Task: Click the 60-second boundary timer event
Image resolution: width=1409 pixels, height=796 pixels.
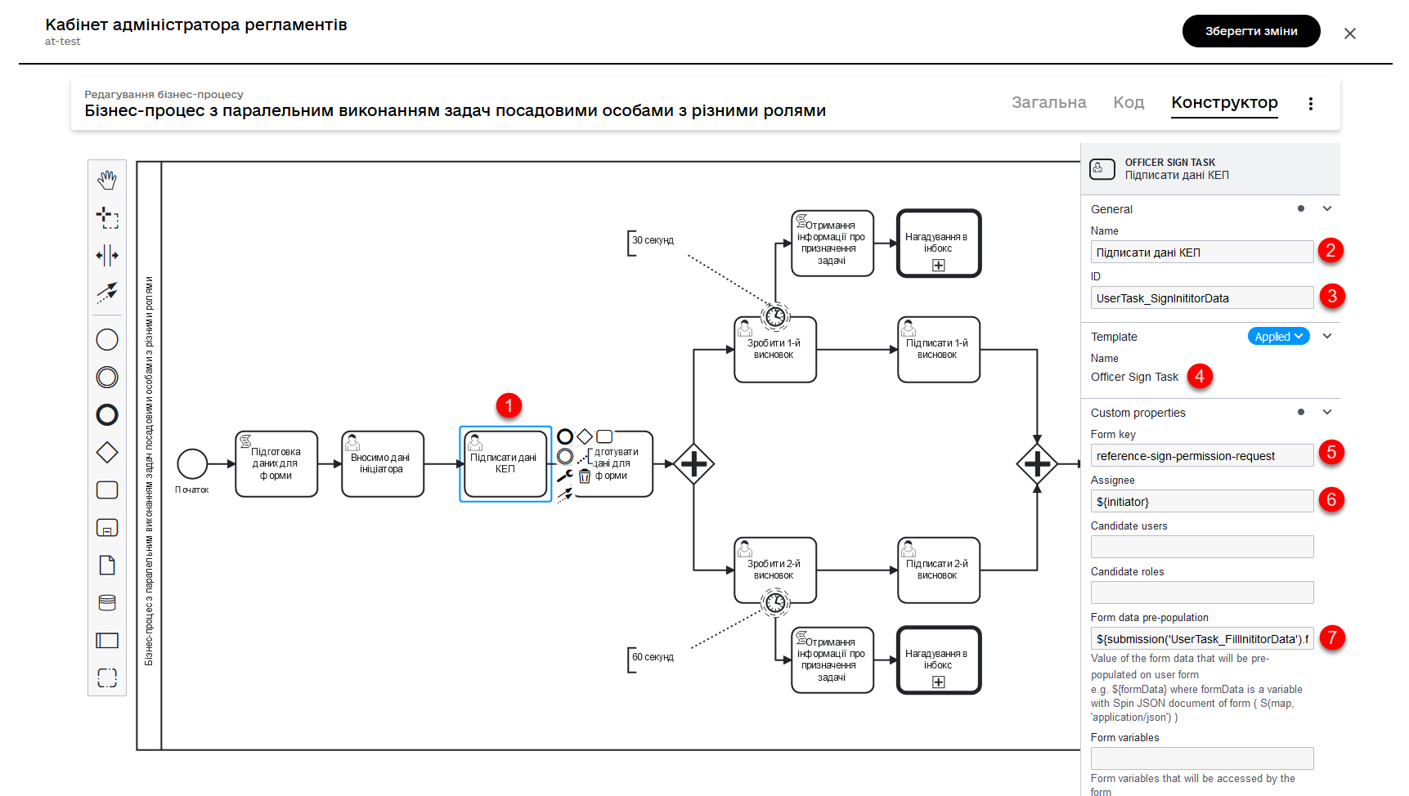Action: coord(775,603)
